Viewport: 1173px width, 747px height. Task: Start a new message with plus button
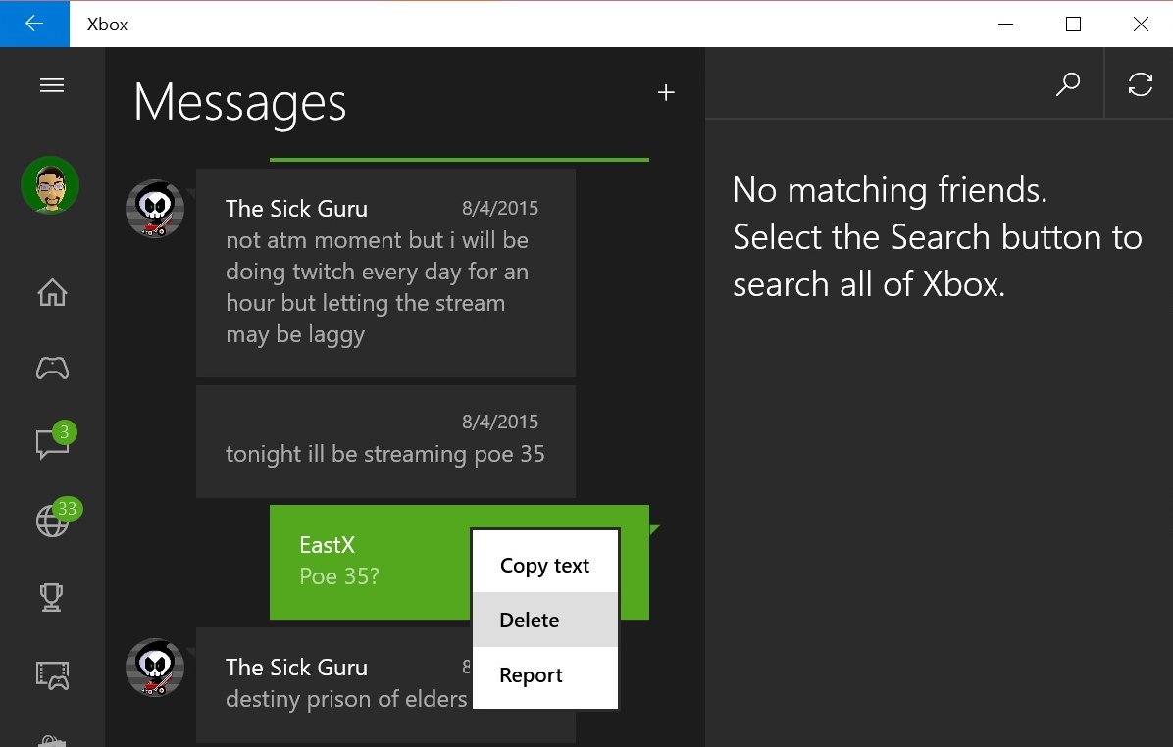pyautogui.click(x=666, y=93)
